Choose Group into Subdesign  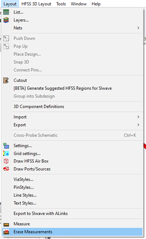(x=72, y=96)
